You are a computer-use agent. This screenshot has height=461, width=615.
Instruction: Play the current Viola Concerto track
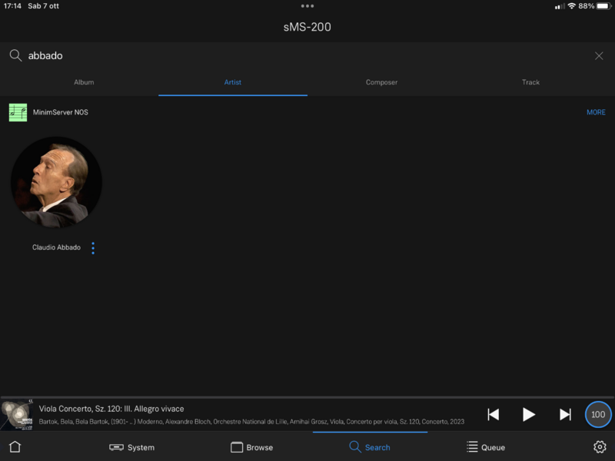click(x=529, y=414)
